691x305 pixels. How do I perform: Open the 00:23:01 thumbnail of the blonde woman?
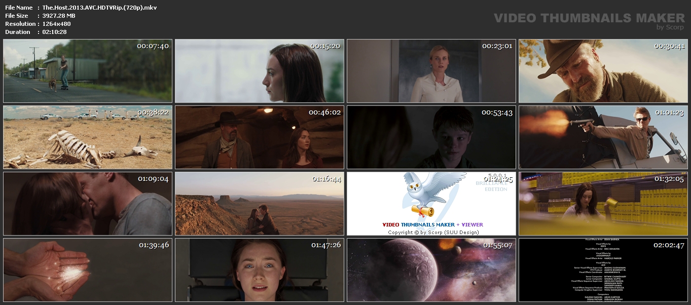coord(431,71)
